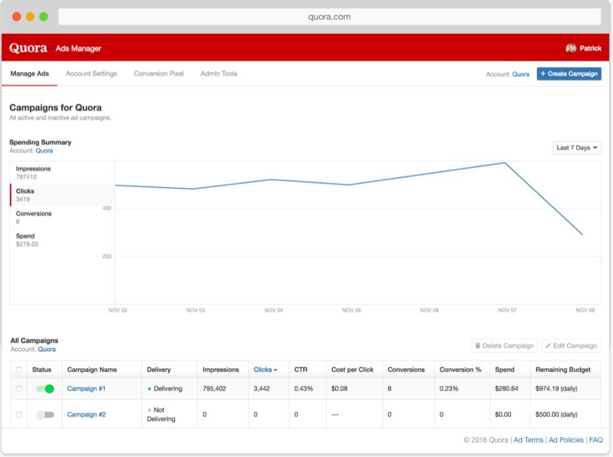Open the Ad Terms footer link
The width and height of the screenshot is (613, 457).
528,440
